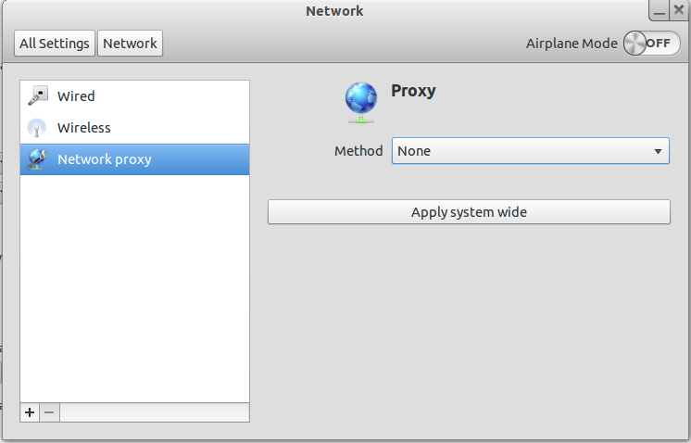Toggle the Airplane Mode switch
Image resolution: width=691 pixels, height=443 pixels.
click(x=652, y=44)
